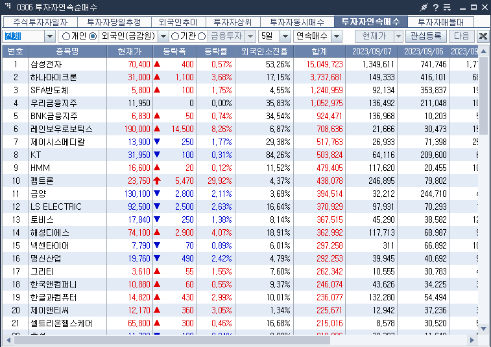
Task: Click horizontal scrollbar right arrow
Action: coord(472,340)
